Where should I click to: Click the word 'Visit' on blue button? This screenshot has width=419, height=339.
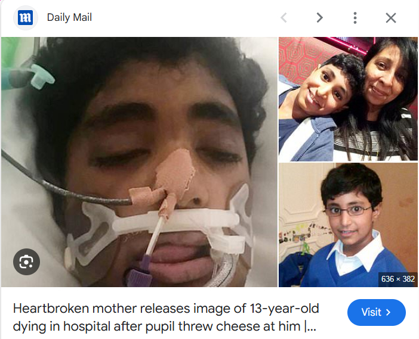(x=371, y=312)
